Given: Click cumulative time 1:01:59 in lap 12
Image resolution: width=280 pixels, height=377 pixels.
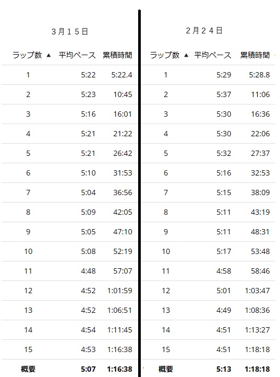Looking at the screenshot, I should click(x=120, y=291).
